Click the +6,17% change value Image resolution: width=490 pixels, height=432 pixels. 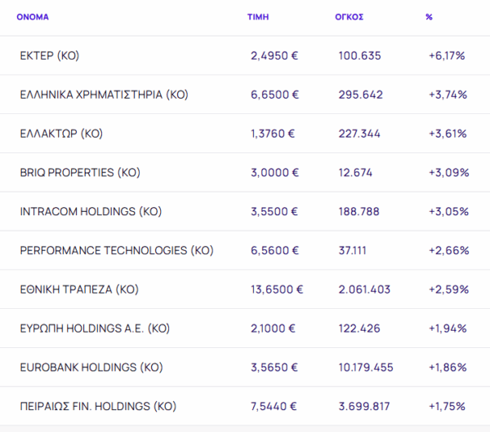point(447,55)
